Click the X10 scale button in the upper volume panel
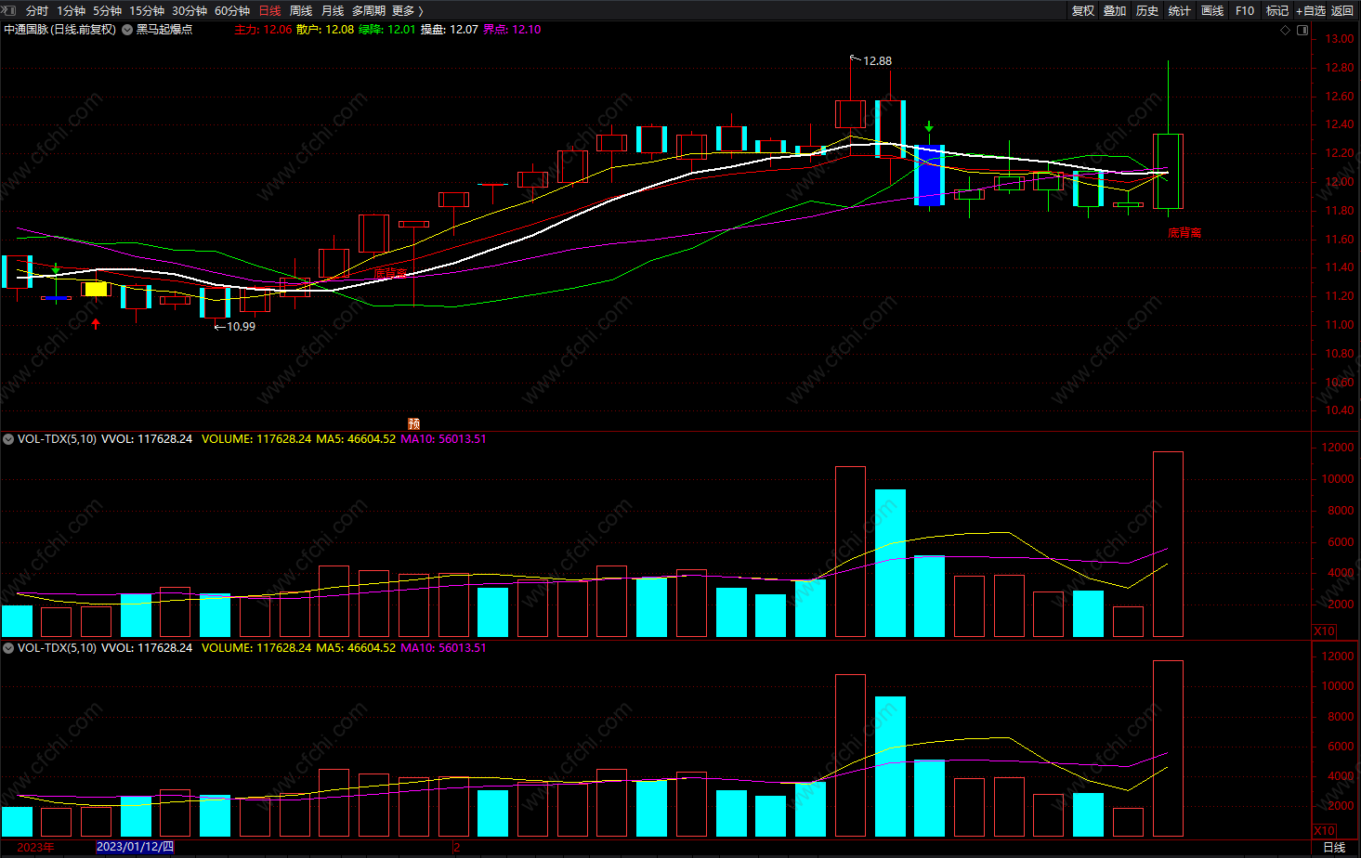 point(1324,630)
